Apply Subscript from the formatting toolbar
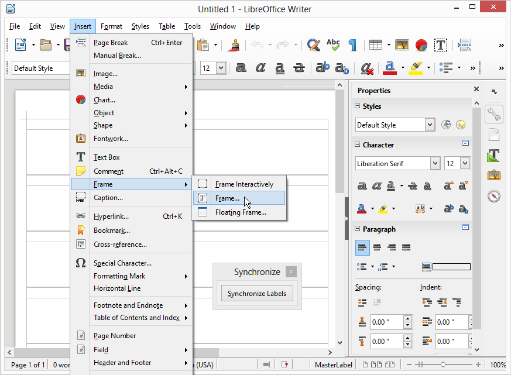The image size is (511, 375). pos(342,68)
